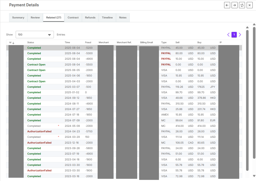Viewport: 256px width, 181px height.
Task: Click the left pagination chevron
Action: (228, 34)
